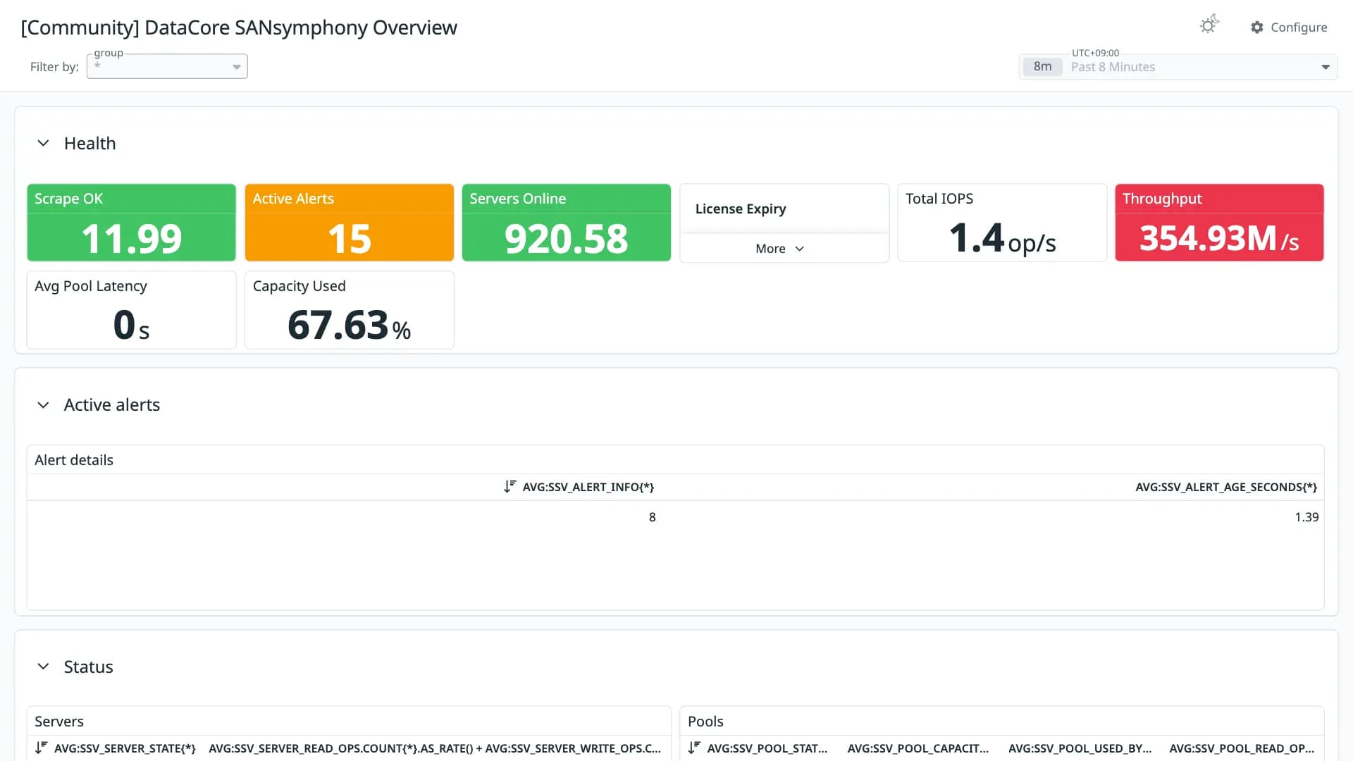
Task: Click the sort icon on AVG:SSV_POOL_STAT column
Action: click(695, 748)
